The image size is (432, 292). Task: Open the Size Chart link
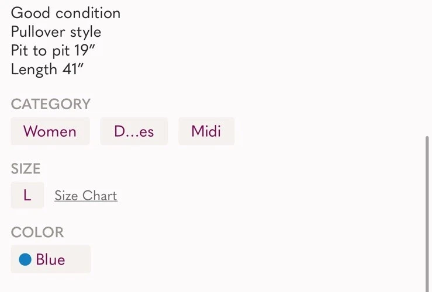(x=86, y=196)
